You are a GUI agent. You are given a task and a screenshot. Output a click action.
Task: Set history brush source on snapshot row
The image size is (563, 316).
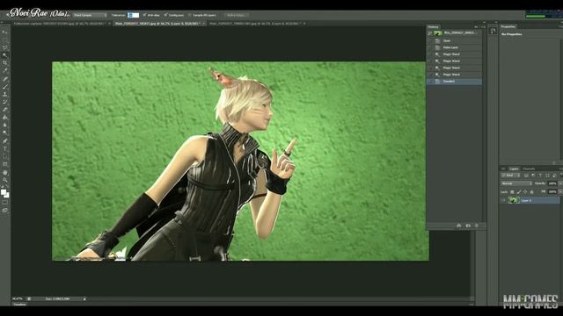430,33
